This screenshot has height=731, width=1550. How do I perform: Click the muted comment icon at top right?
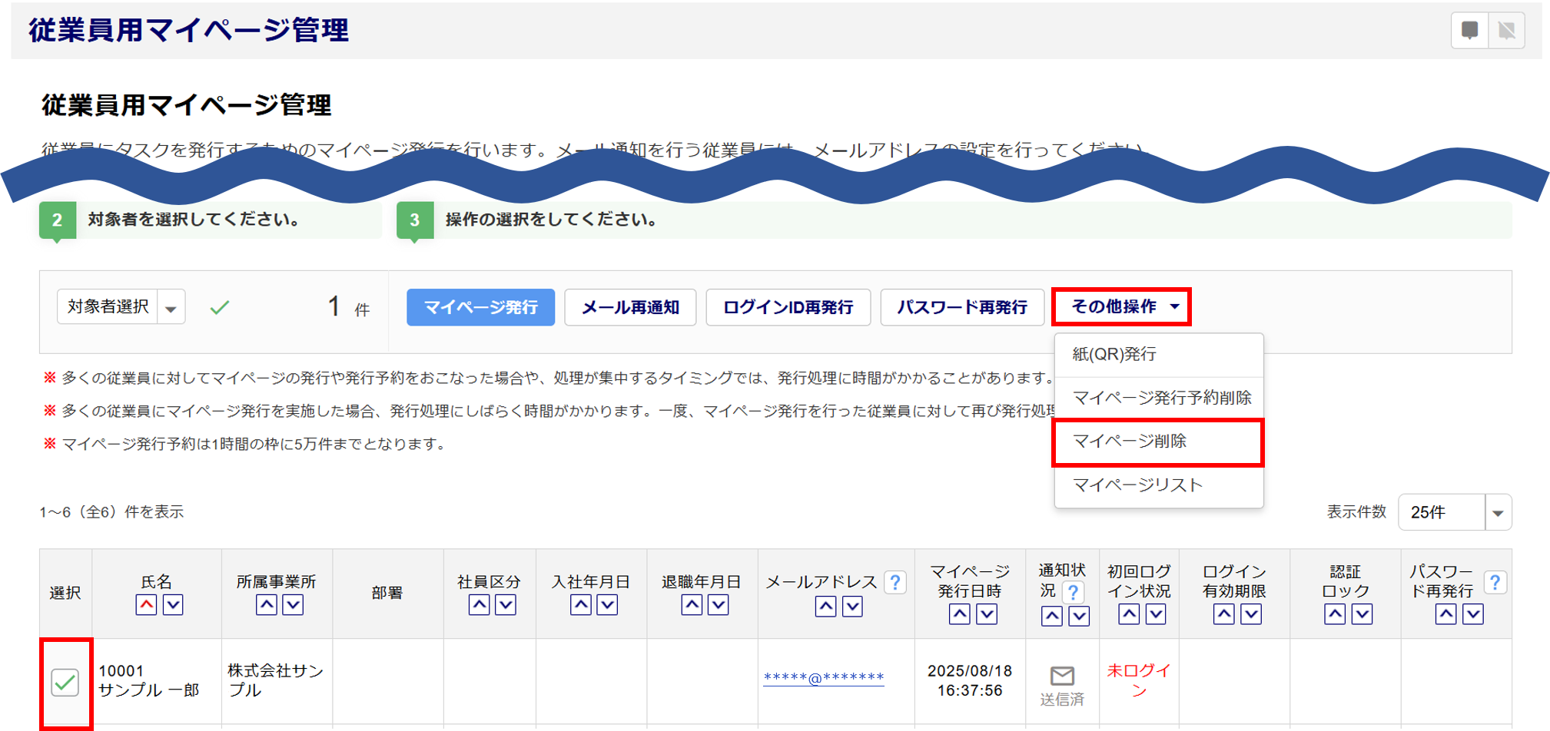point(1506,31)
